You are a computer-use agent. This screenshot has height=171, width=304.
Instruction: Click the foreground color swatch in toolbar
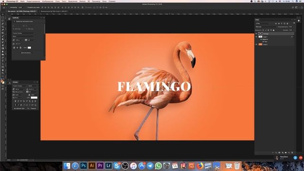(x=2, y=81)
